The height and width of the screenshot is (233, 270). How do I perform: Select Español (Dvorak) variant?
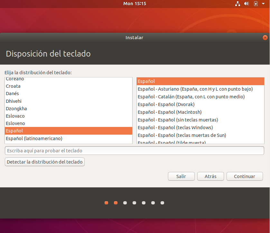click(x=200, y=104)
